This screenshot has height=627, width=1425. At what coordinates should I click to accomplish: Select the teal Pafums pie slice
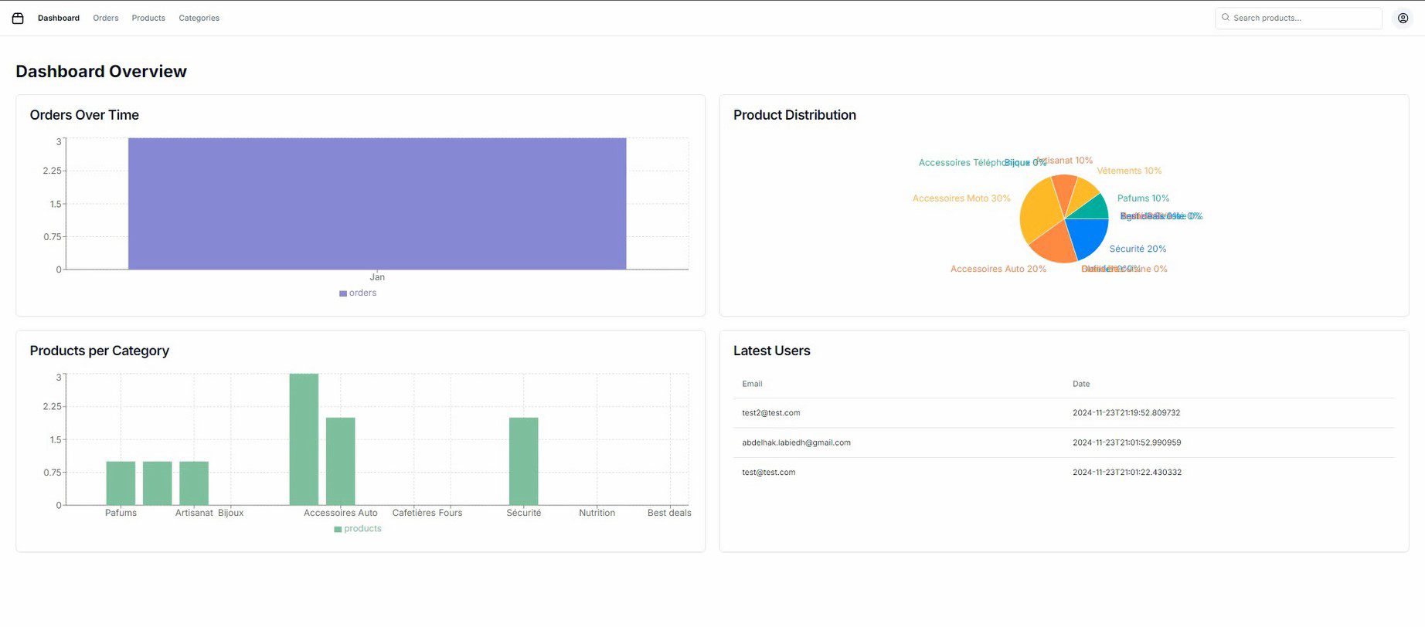tap(1093, 208)
